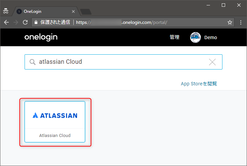Go to home via onelogin logo
The height and width of the screenshot is (166, 247).
41,37
